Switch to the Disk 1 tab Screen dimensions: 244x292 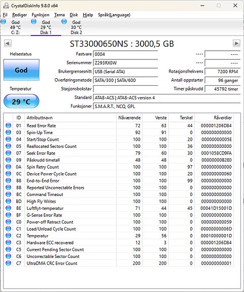[x=46, y=27]
